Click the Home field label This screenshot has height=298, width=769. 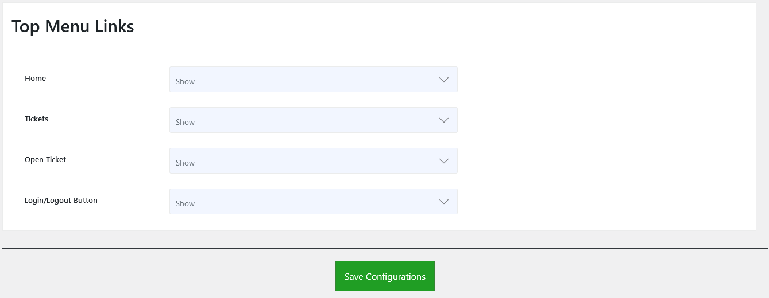click(x=35, y=79)
